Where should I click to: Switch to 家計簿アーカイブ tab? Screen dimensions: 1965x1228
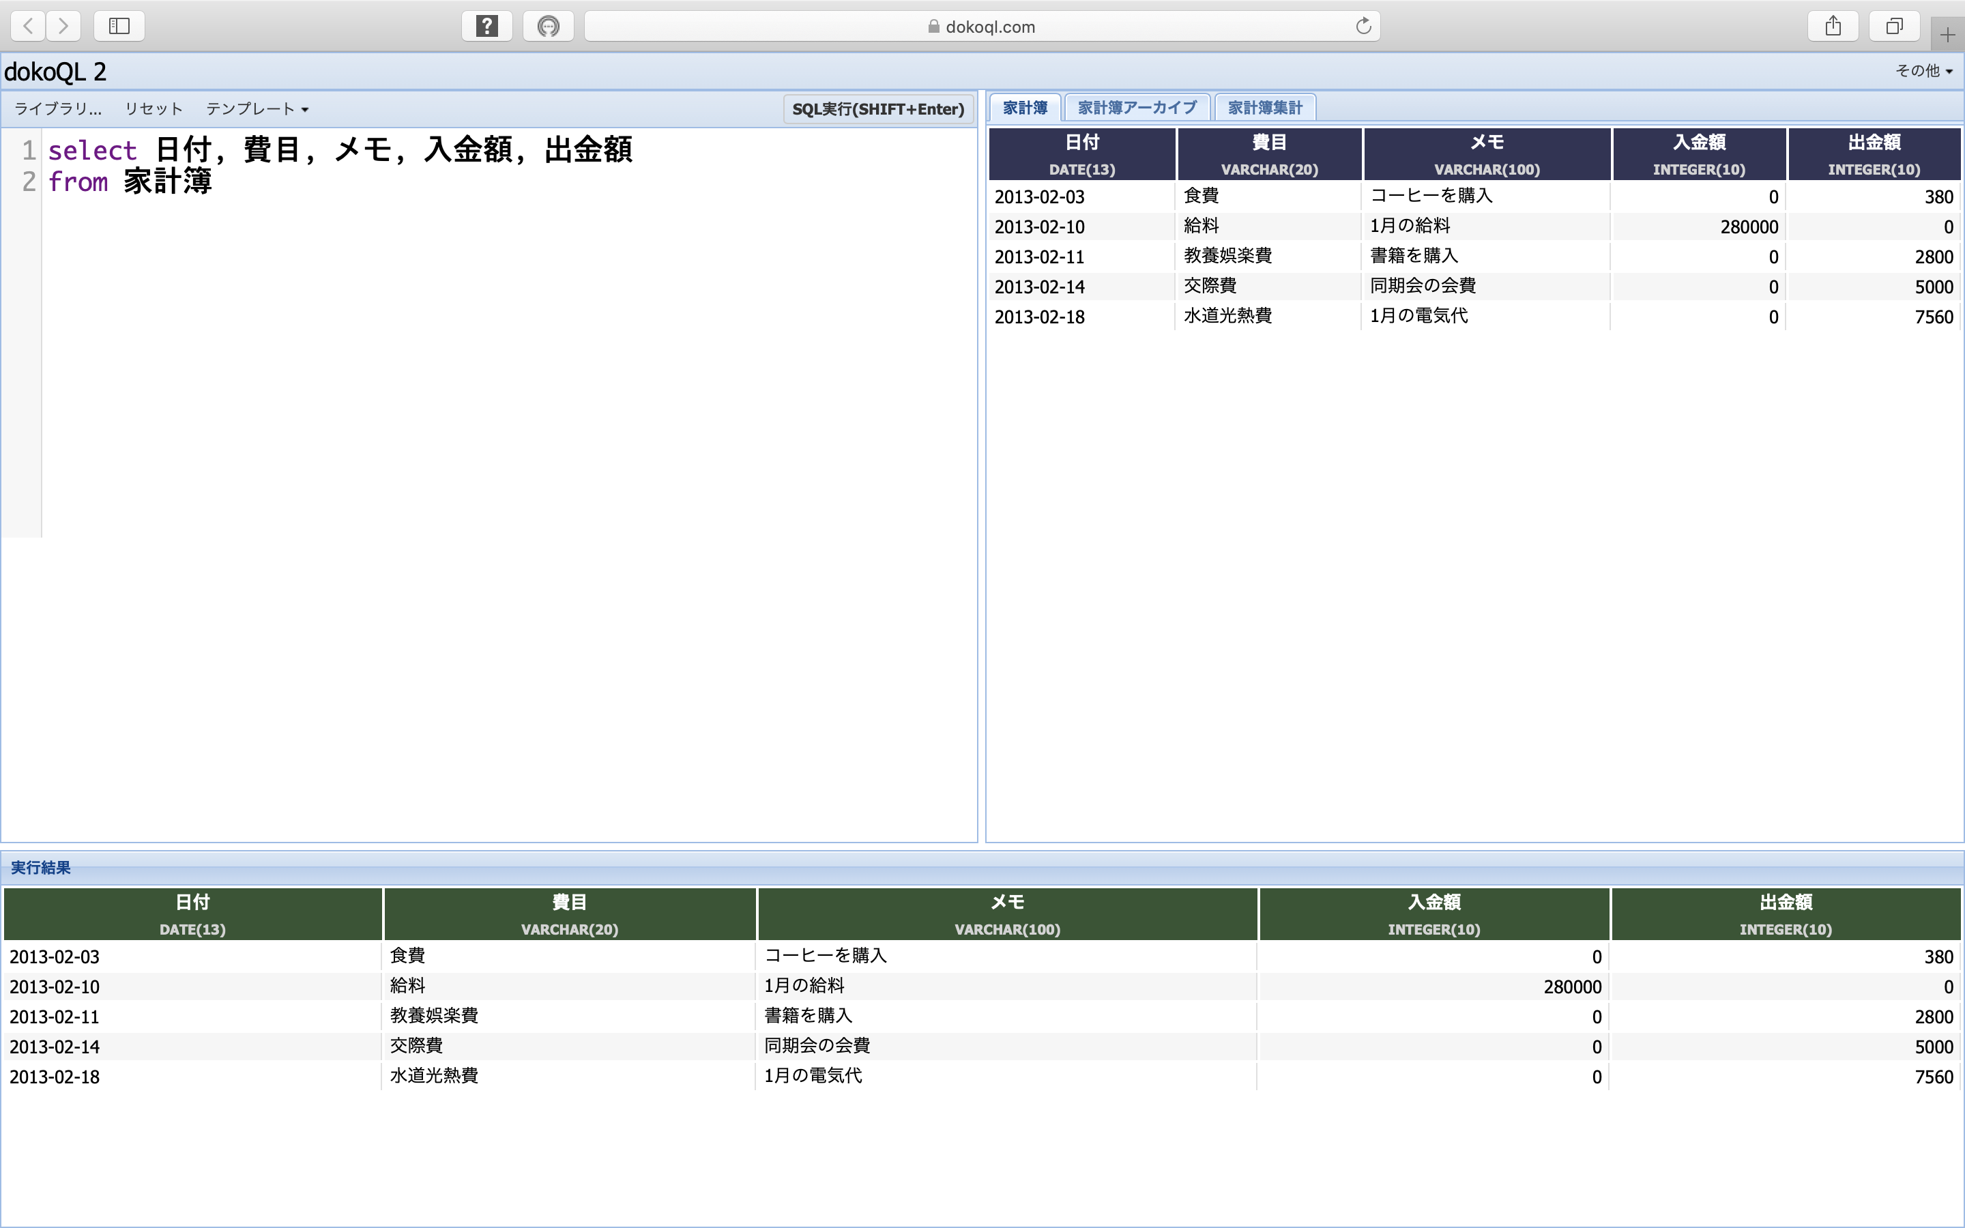[x=1137, y=108]
